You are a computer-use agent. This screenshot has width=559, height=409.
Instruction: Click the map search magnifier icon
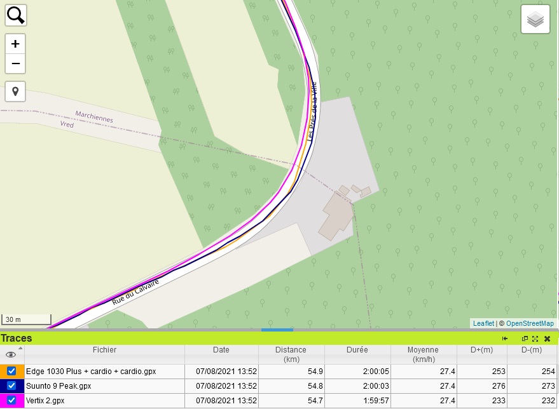tap(15, 15)
